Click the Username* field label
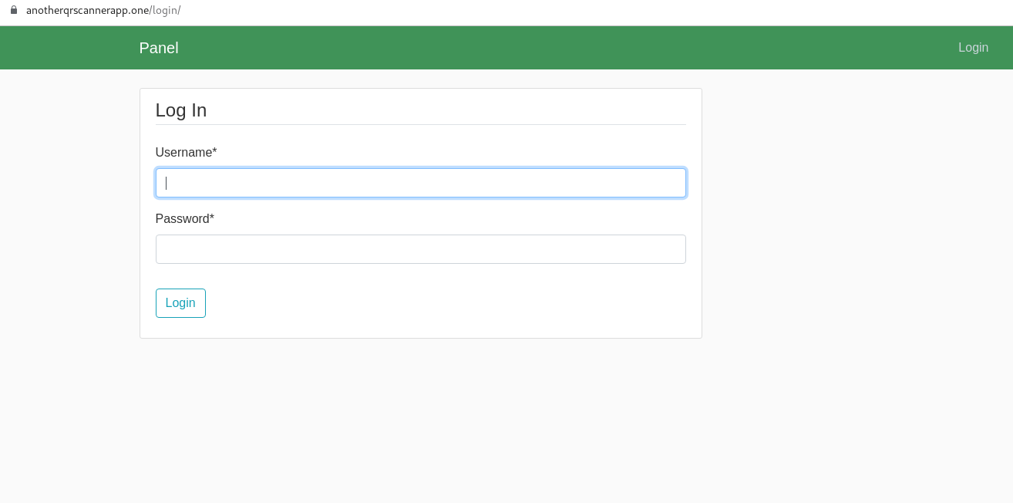Image resolution: width=1013 pixels, height=503 pixels. pyautogui.click(x=186, y=153)
